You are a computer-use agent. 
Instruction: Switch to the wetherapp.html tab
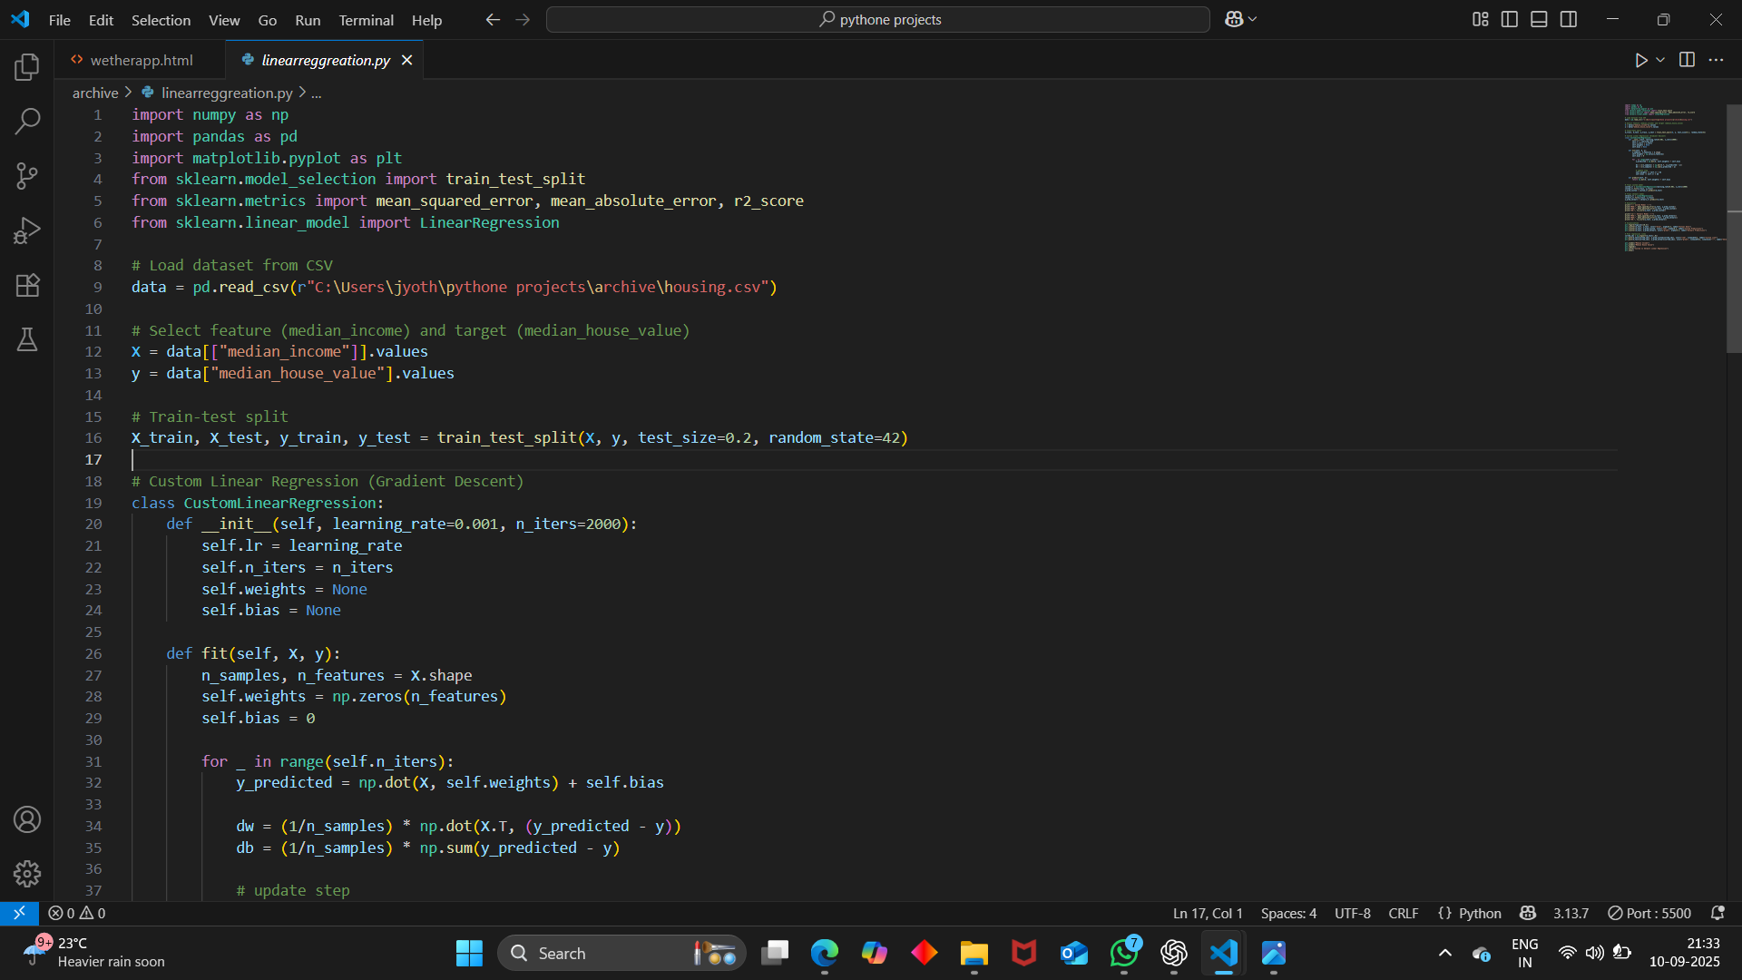[141, 60]
